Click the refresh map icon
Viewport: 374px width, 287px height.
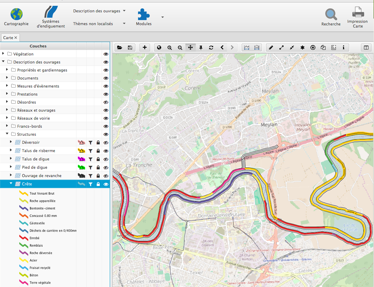(x=211, y=47)
